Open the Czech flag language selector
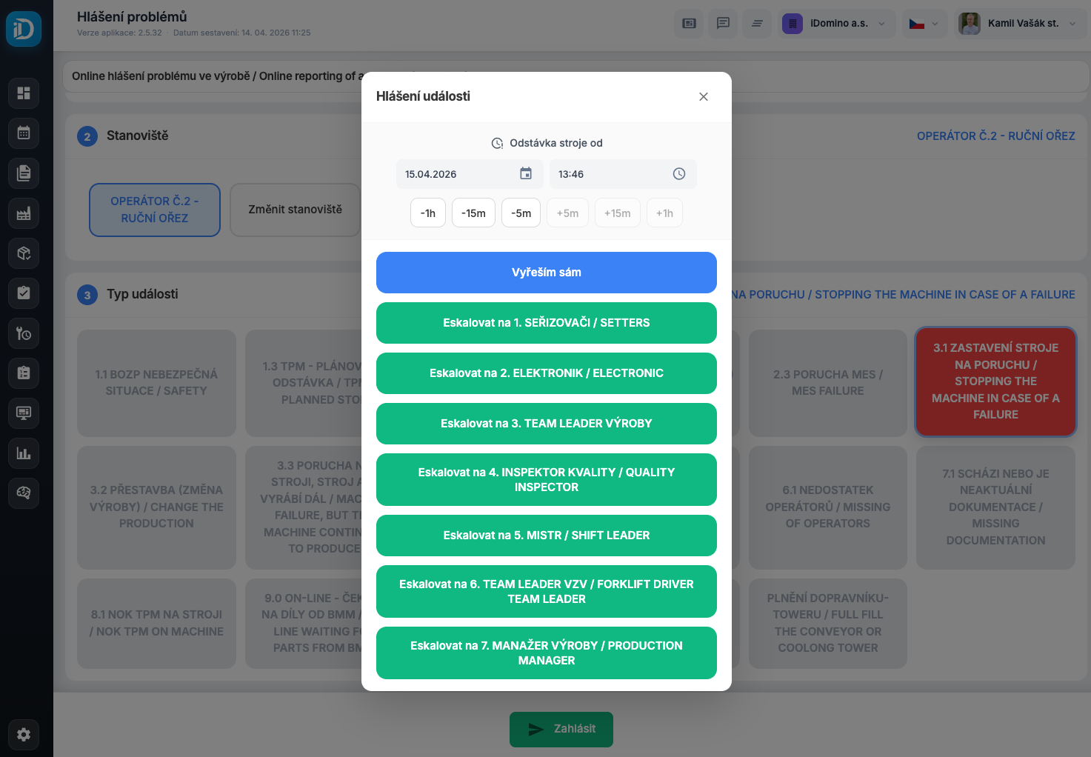Screen dimensions: 1091x757 pos(924,24)
